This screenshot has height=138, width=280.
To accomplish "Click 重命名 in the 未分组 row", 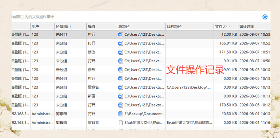I will pos(93,88).
